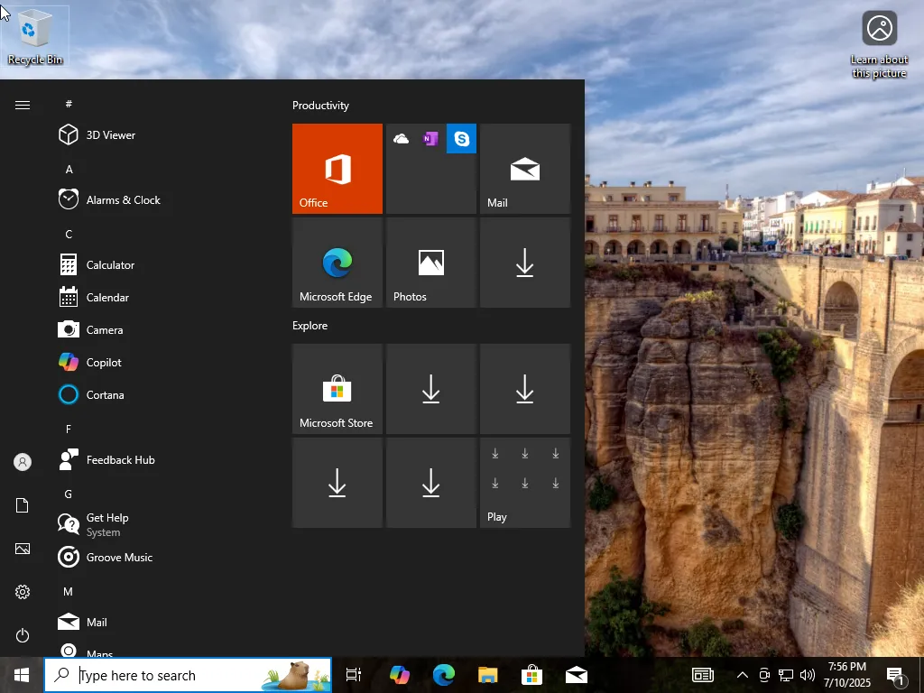Screen dimensions: 924x693
Task: Launch Cortana from the app list
Action: [159, 394]
